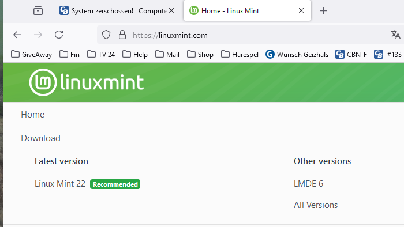Reload the current page
This screenshot has width=404, height=227.
[59, 35]
